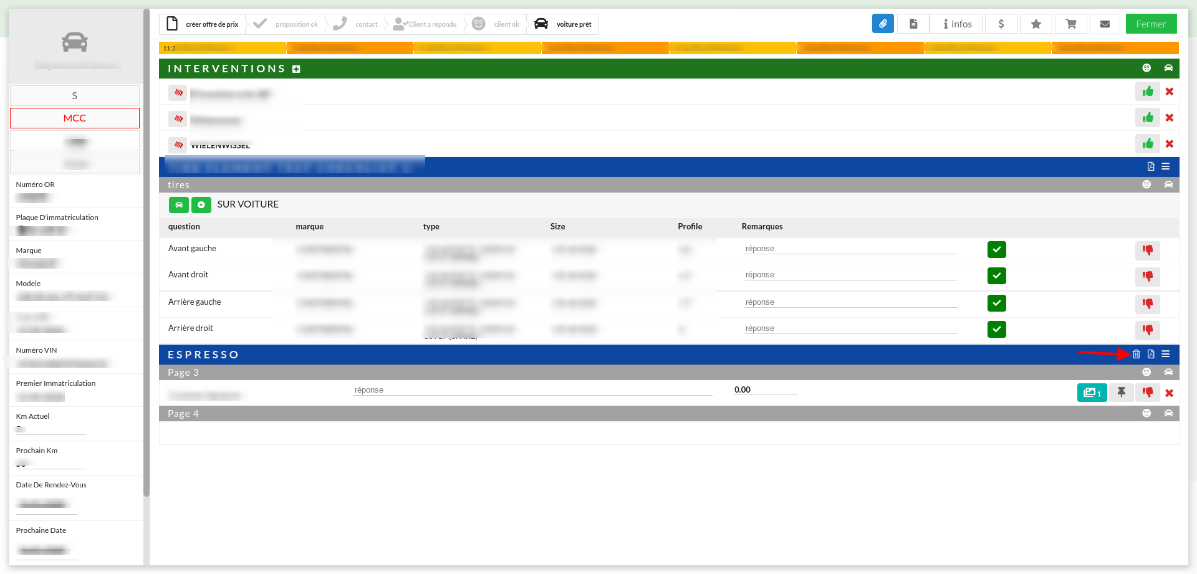Delete first intervention with red X
The height and width of the screenshot is (574, 1197).
pyautogui.click(x=1170, y=92)
